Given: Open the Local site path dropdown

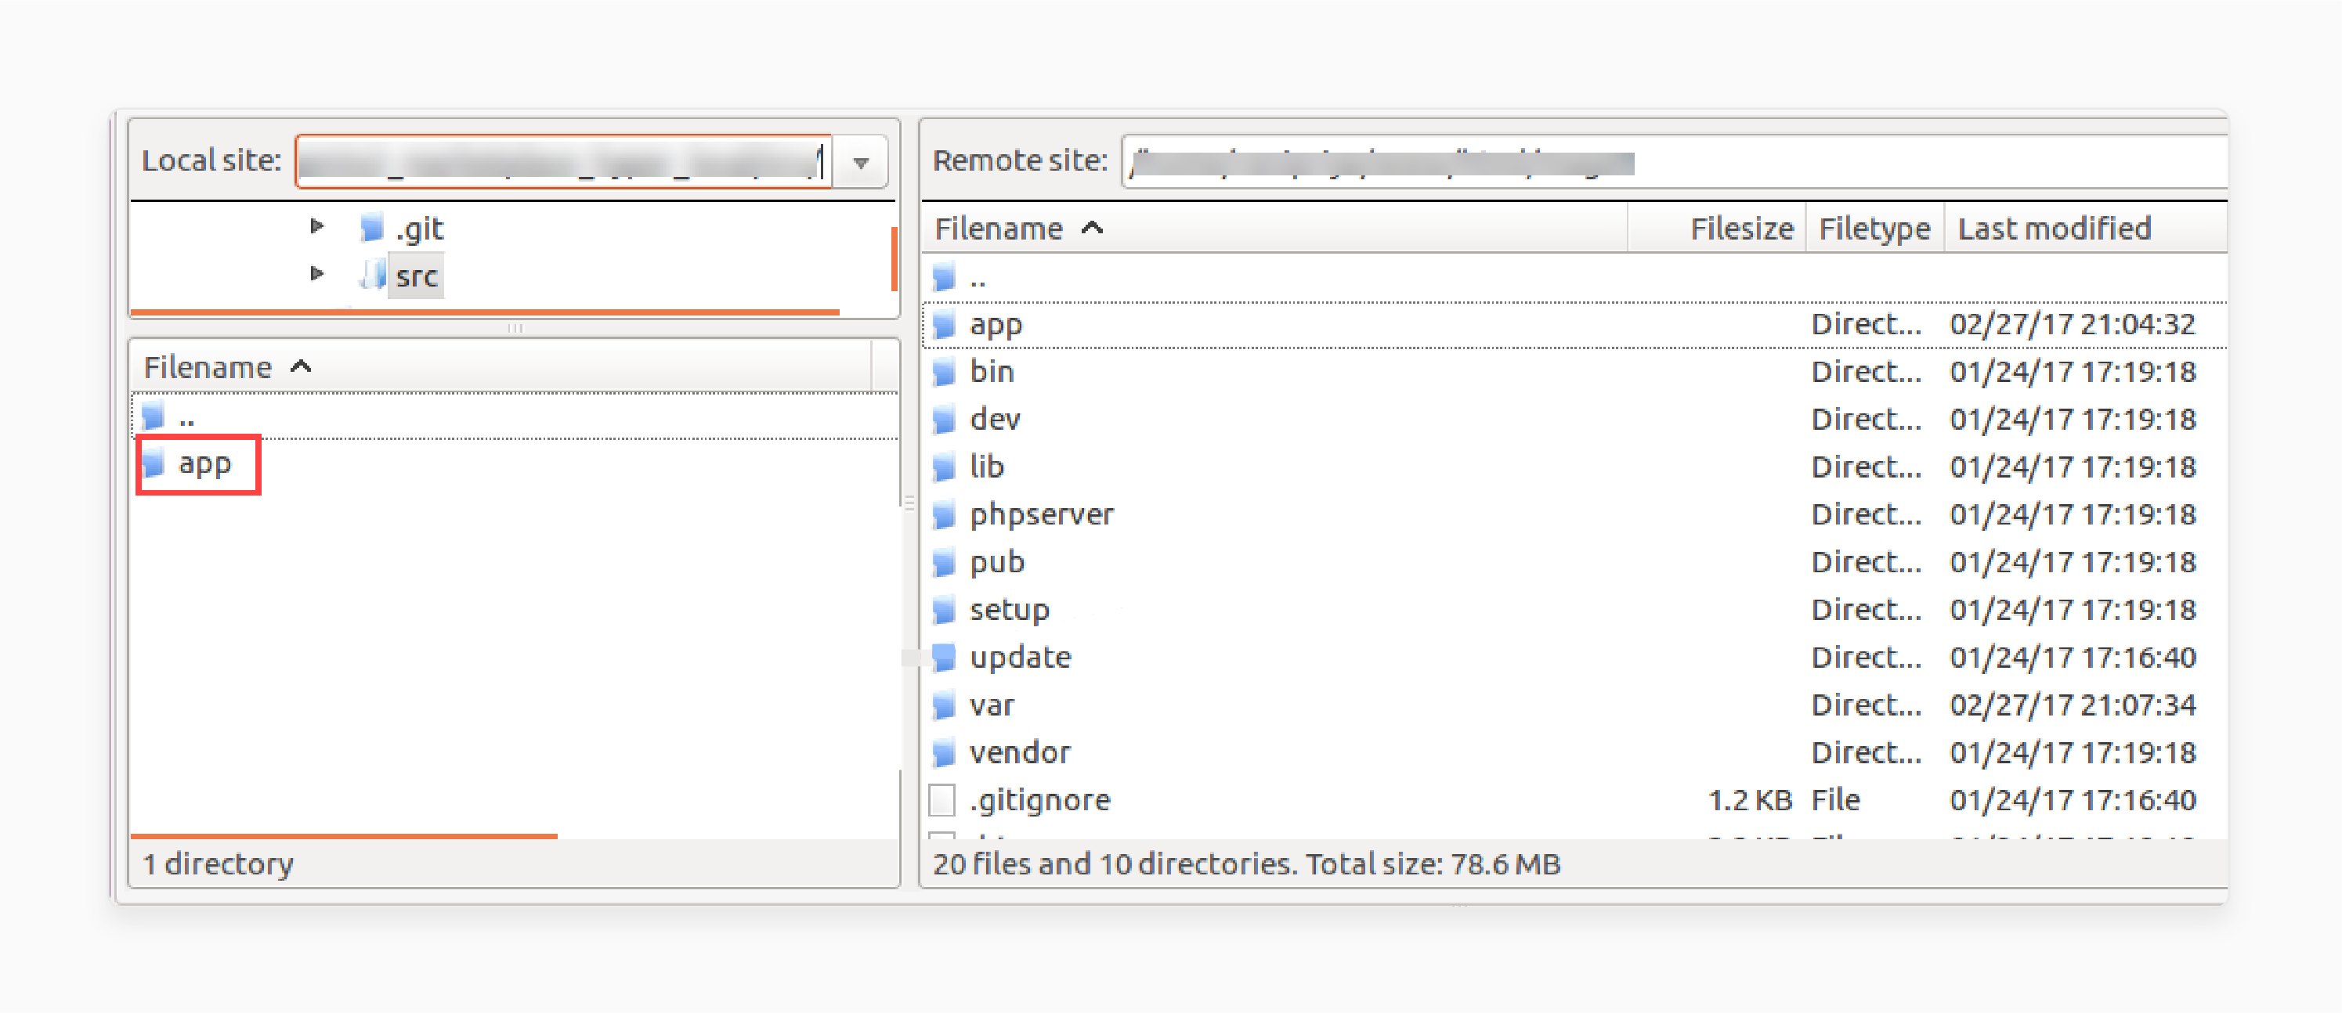Looking at the screenshot, I should (x=860, y=163).
